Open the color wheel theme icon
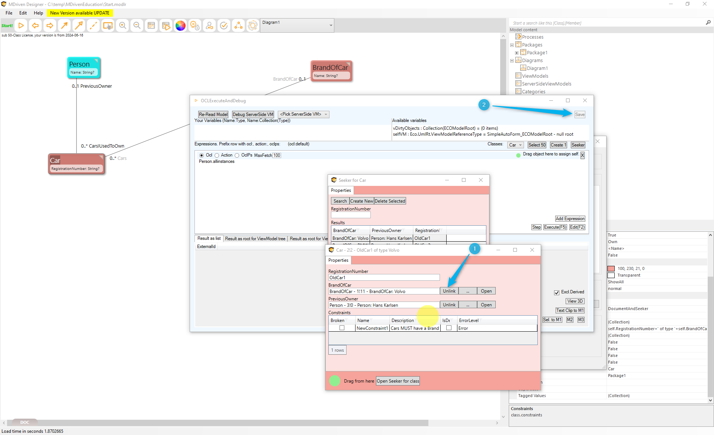 [180, 26]
